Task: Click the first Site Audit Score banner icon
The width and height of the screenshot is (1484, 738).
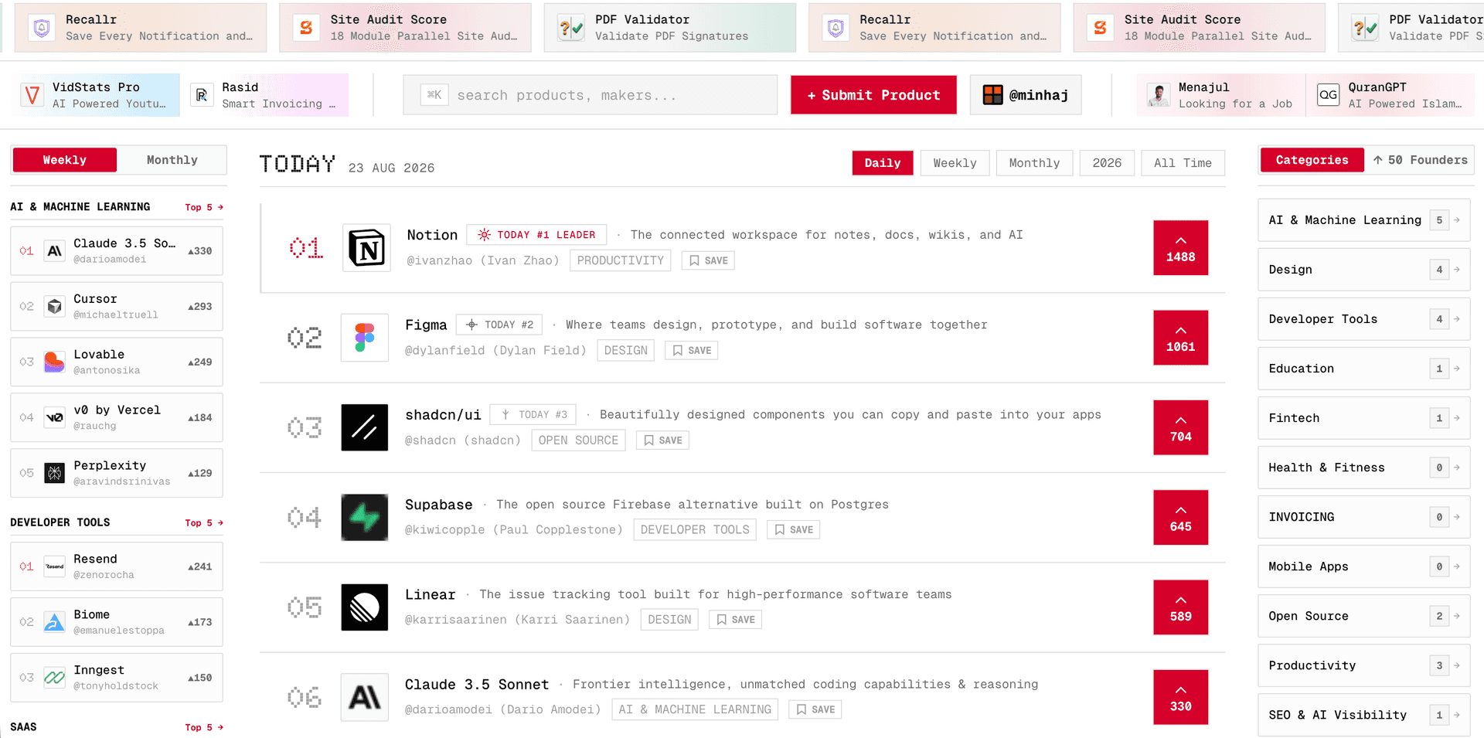Action: coord(306,28)
